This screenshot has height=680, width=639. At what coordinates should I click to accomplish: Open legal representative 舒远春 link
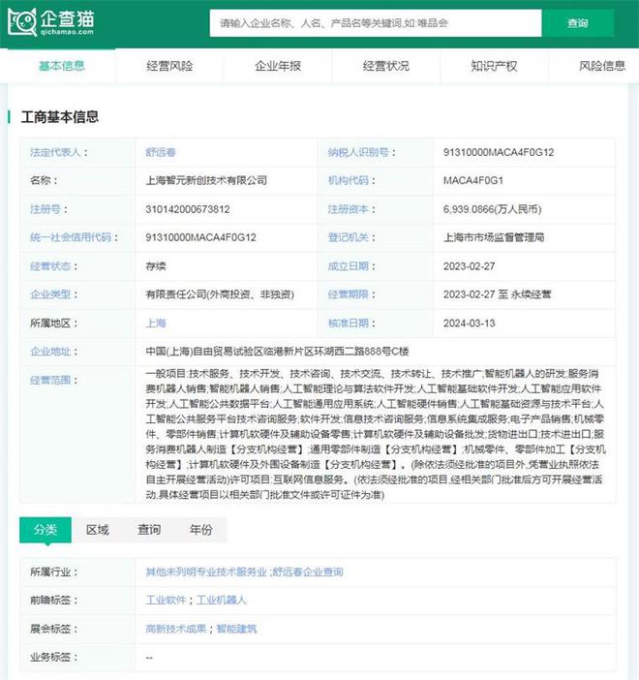[x=161, y=152]
